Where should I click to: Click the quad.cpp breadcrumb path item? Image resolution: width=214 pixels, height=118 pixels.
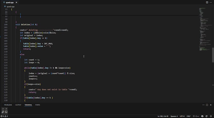[10, 6]
